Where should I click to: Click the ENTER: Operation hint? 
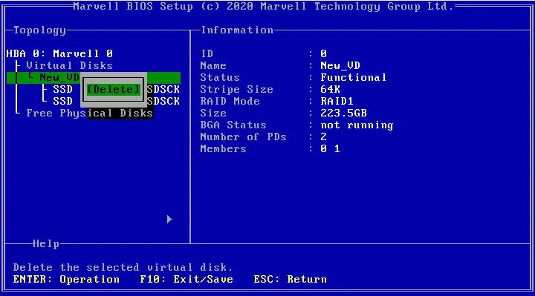pos(66,280)
